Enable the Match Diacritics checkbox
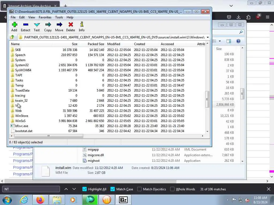 click(139, 189)
